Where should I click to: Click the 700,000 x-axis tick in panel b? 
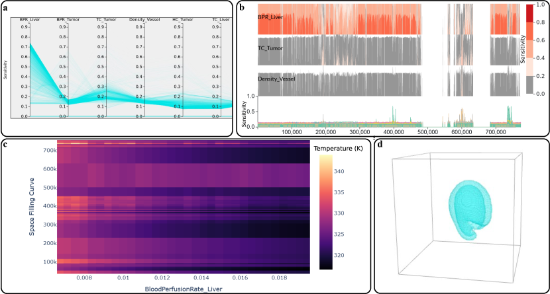[496, 132]
